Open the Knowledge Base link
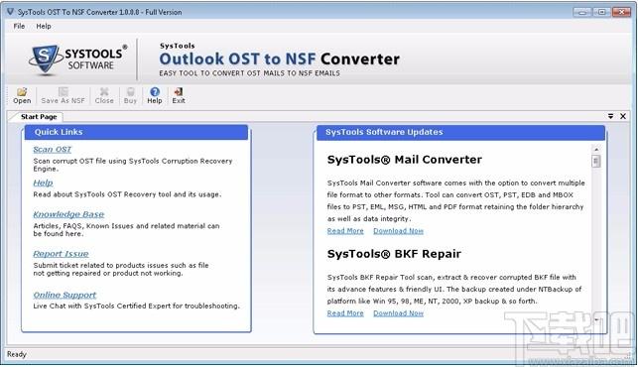This screenshot has height=367, width=638. 68,214
